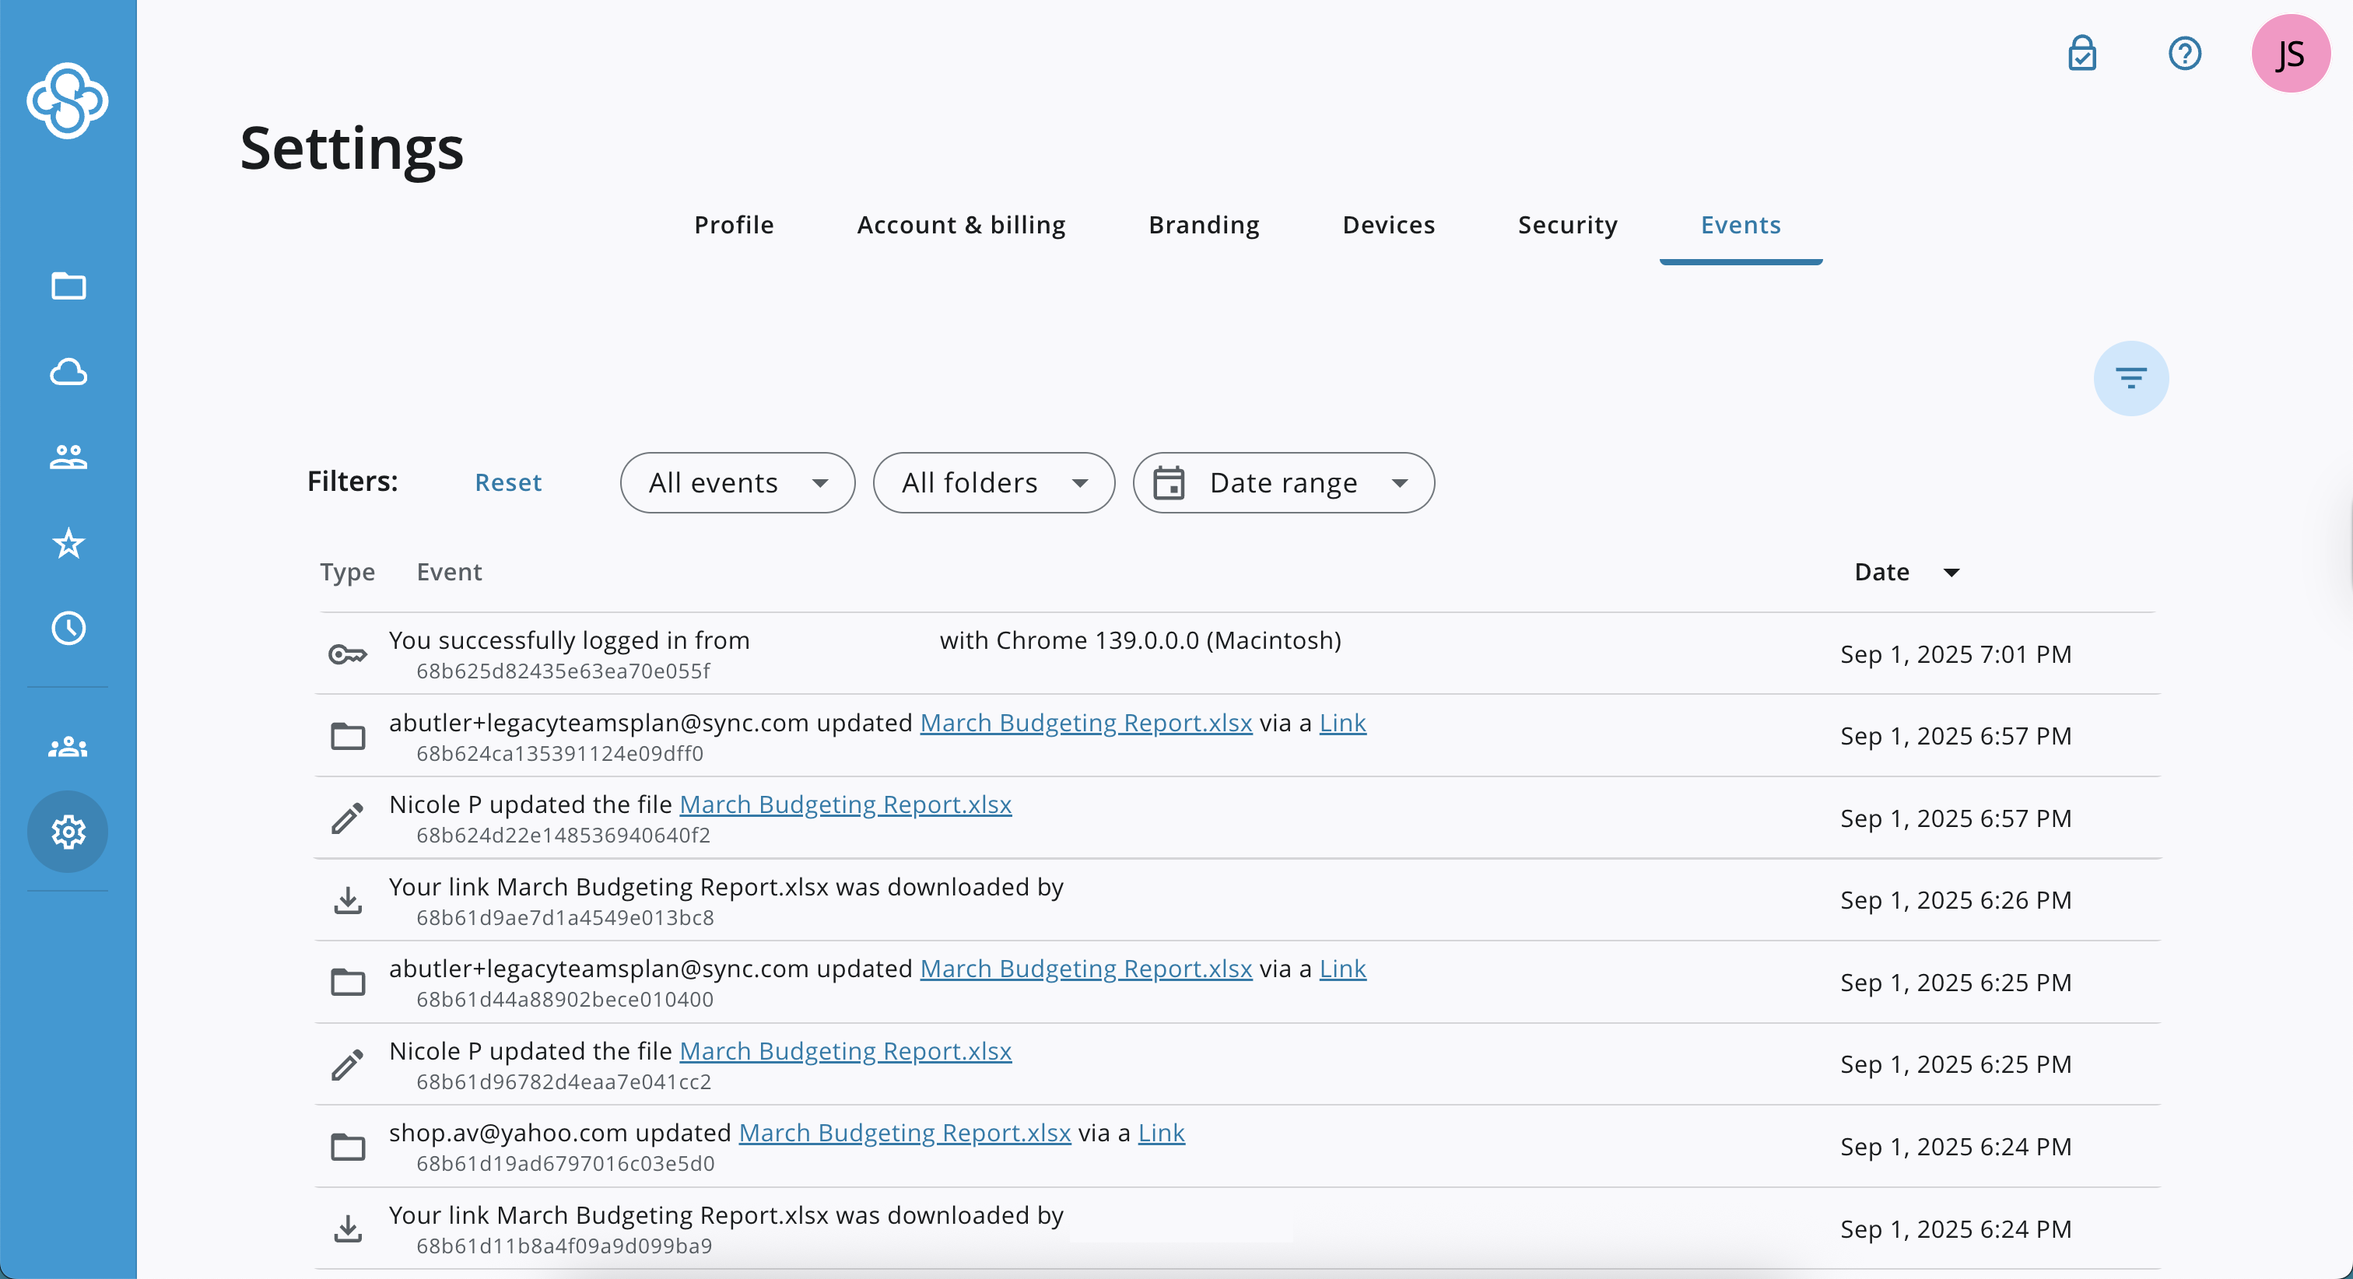Open March Budgeting Report.xlsx link by shop.av@yahoo.com

point(903,1133)
